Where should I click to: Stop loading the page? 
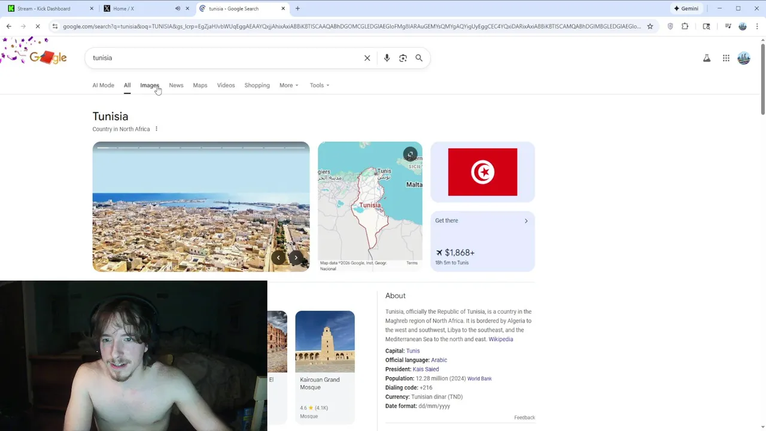point(37,26)
